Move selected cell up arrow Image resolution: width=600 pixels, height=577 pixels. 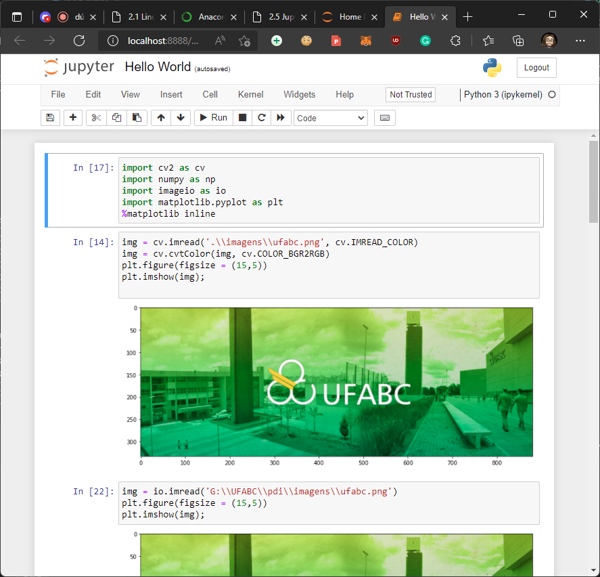pos(161,118)
